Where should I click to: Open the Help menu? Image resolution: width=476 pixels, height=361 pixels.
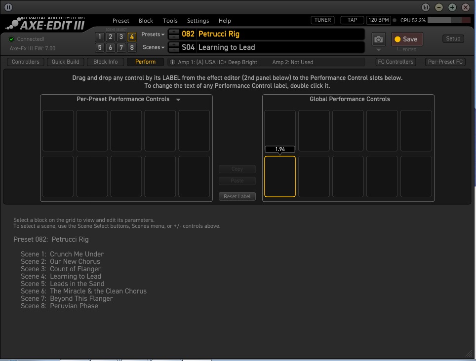click(225, 21)
